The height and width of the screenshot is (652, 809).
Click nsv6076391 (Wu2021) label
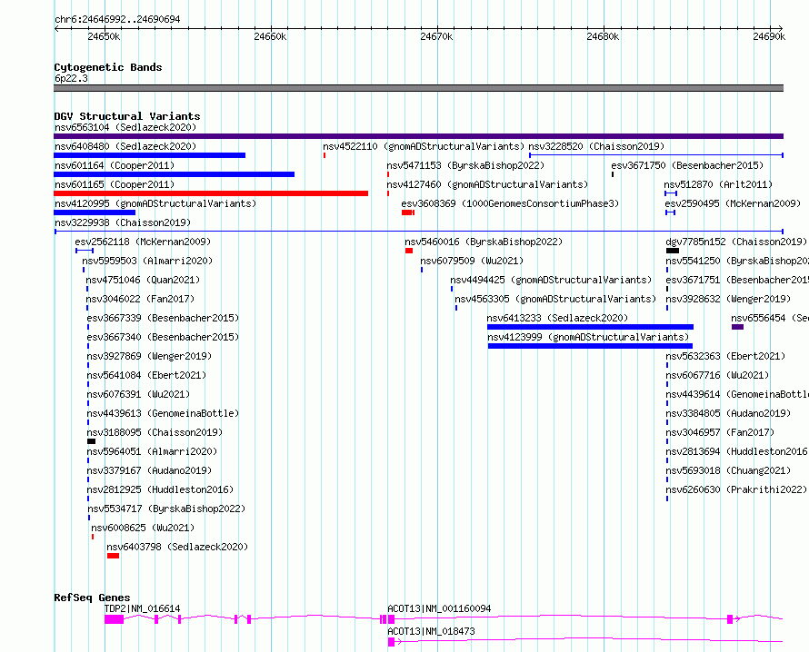[x=138, y=394]
